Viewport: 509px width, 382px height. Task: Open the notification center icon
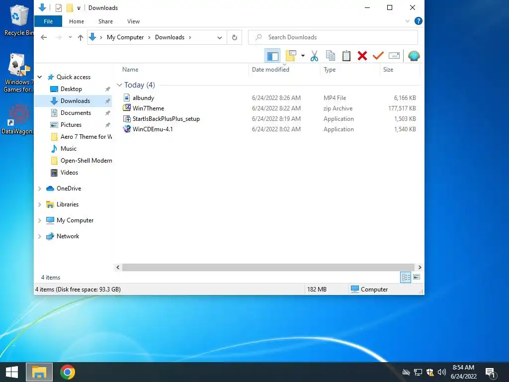pos(491,372)
